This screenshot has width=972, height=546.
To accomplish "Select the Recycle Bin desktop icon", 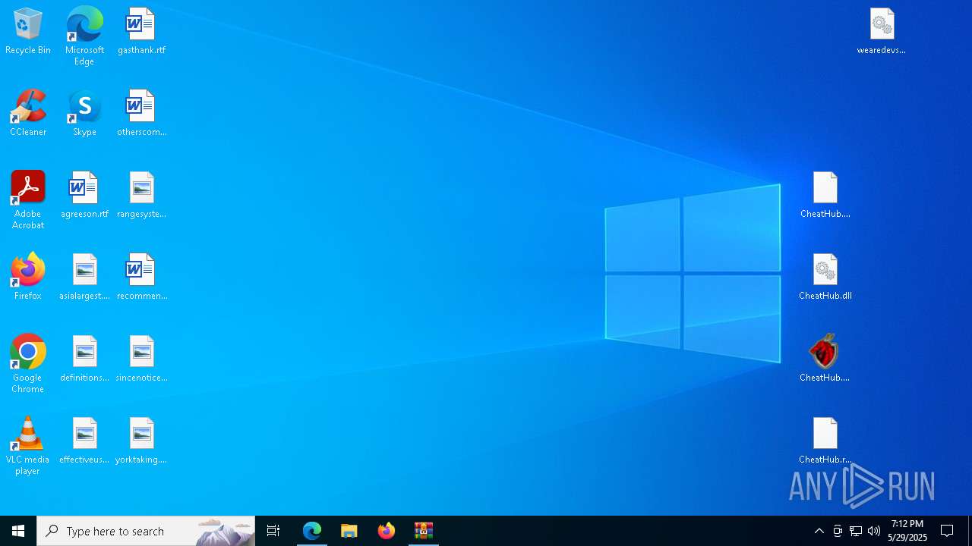I will pyautogui.click(x=28, y=32).
